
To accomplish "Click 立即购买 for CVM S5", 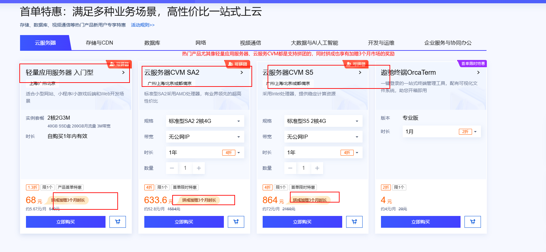I will [x=302, y=222].
